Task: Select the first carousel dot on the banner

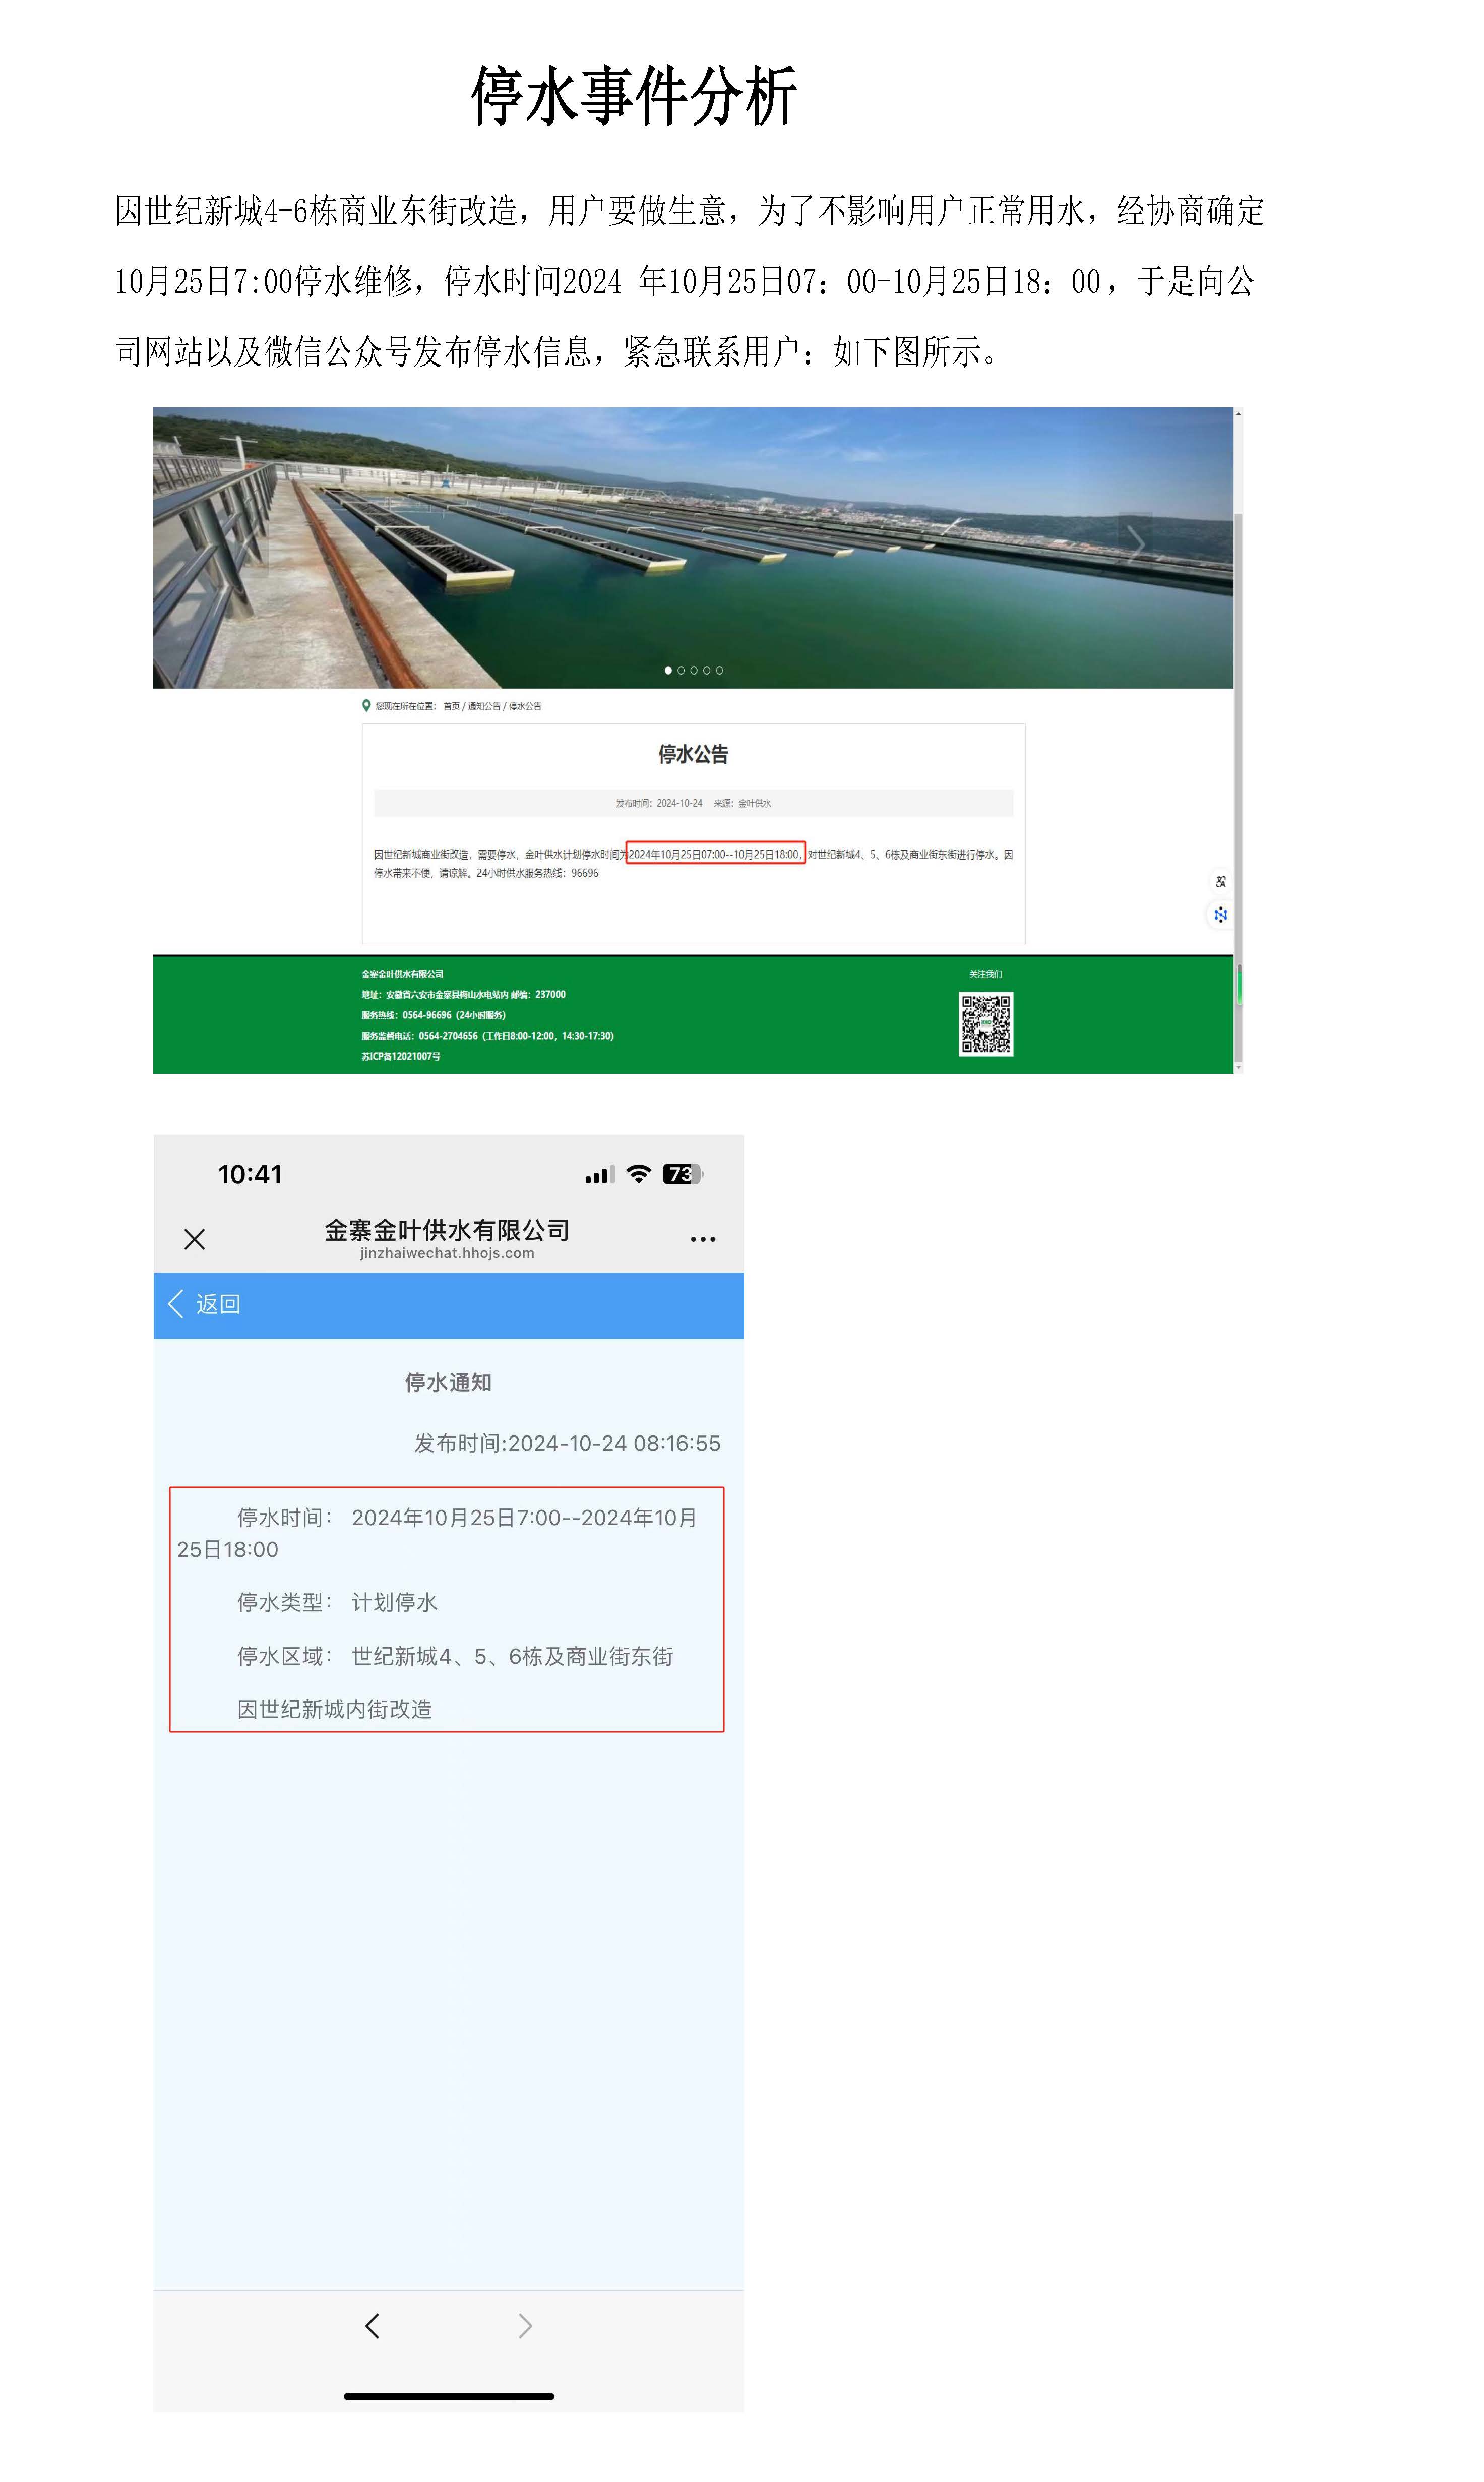Action: tap(668, 670)
